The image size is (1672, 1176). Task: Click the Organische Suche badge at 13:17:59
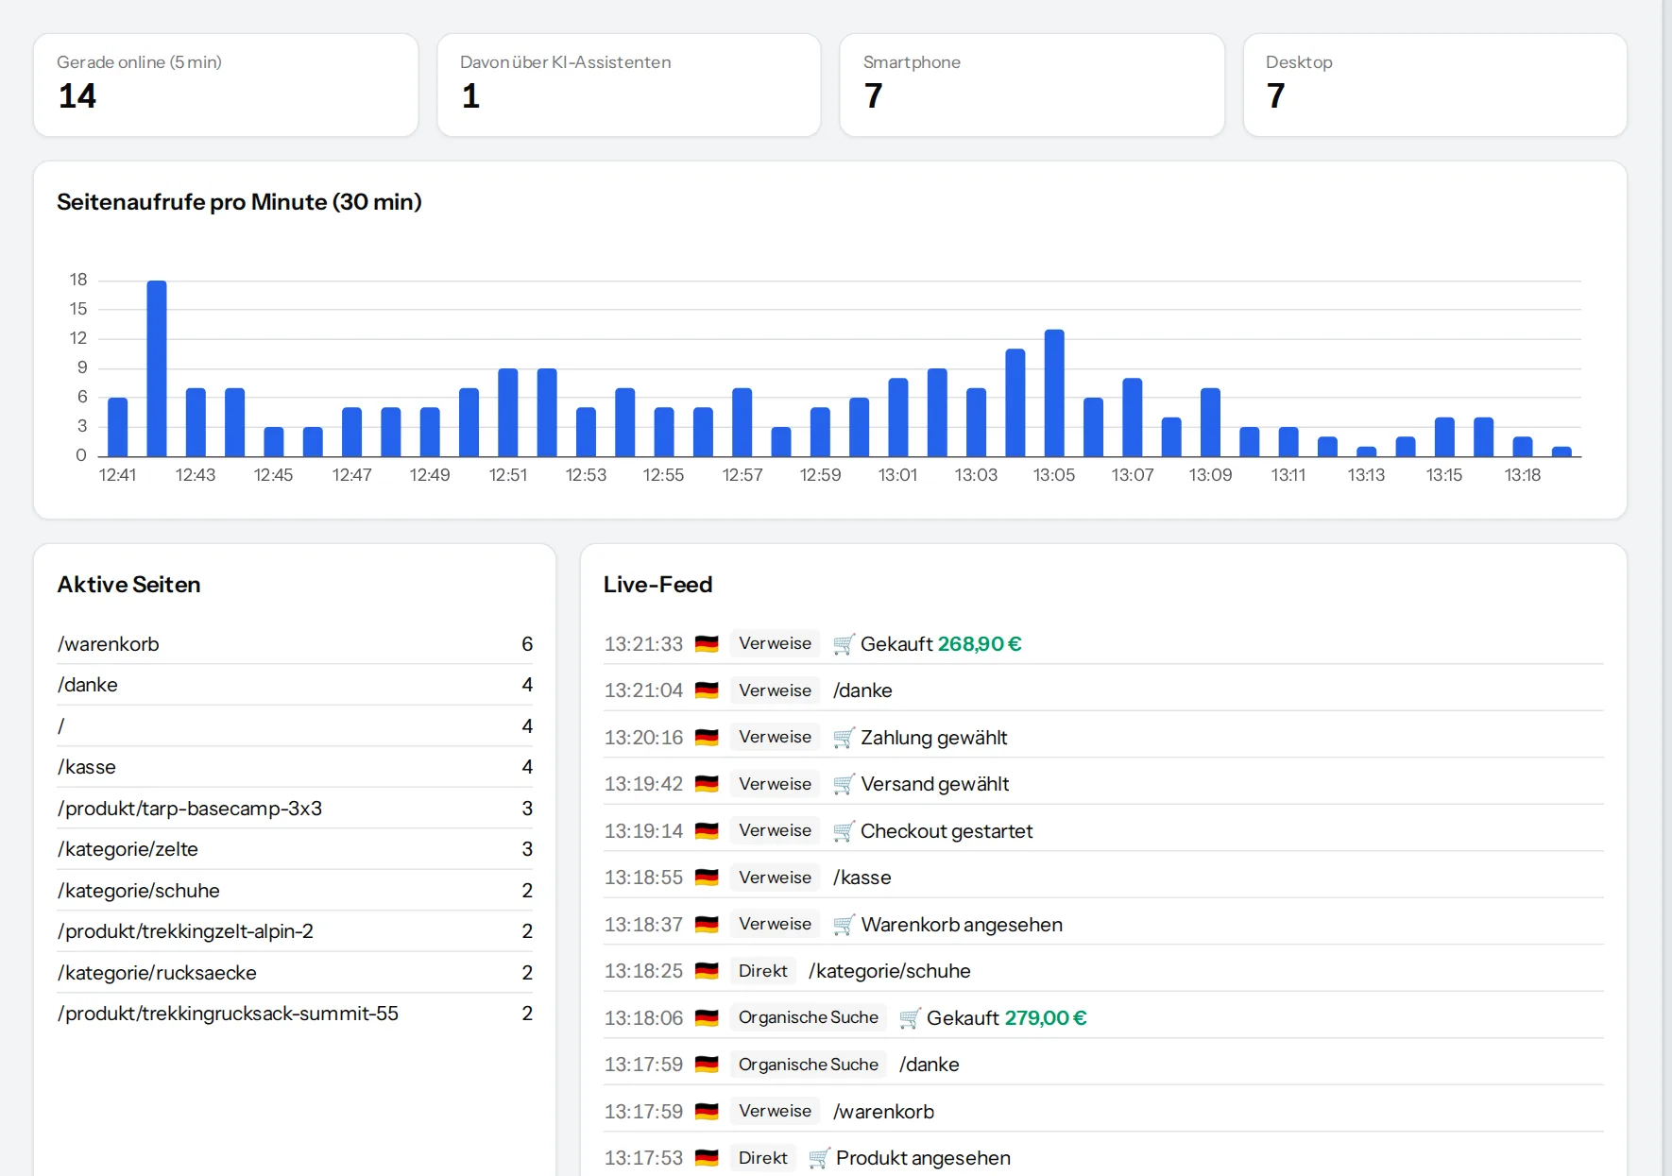808,1065
